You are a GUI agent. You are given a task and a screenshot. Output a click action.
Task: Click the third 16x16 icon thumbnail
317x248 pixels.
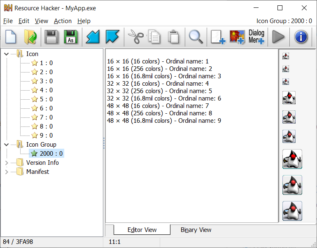pyautogui.click(x=286, y=82)
